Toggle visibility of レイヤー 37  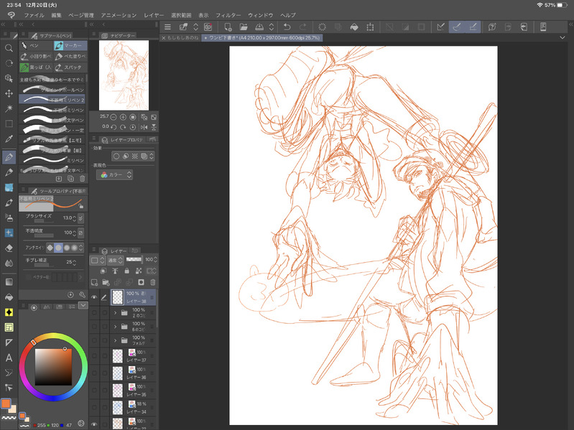(94, 355)
